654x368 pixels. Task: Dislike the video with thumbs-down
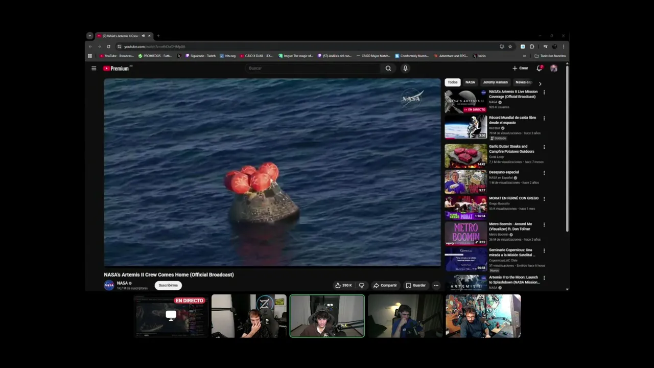(361, 285)
